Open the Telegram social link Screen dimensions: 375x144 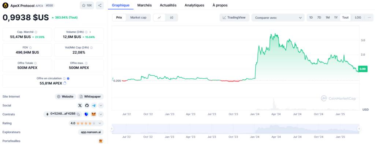tap(94, 105)
